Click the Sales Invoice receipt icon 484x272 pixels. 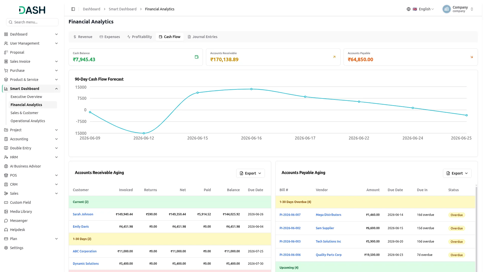[6, 61]
